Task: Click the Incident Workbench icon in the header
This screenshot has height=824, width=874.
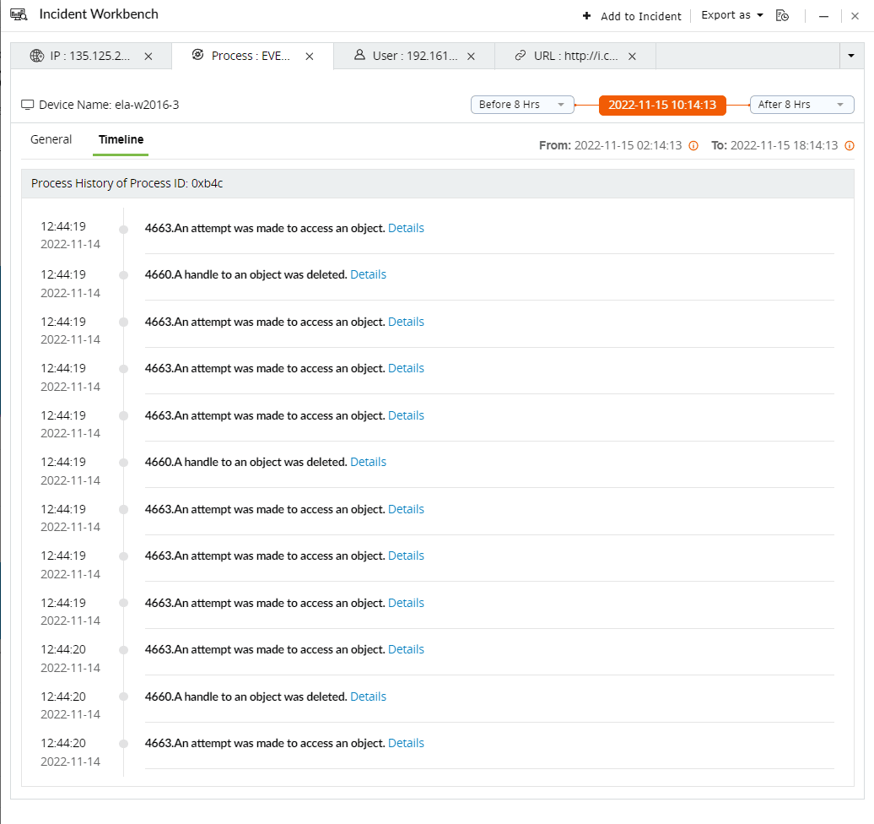Action: (x=19, y=14)
